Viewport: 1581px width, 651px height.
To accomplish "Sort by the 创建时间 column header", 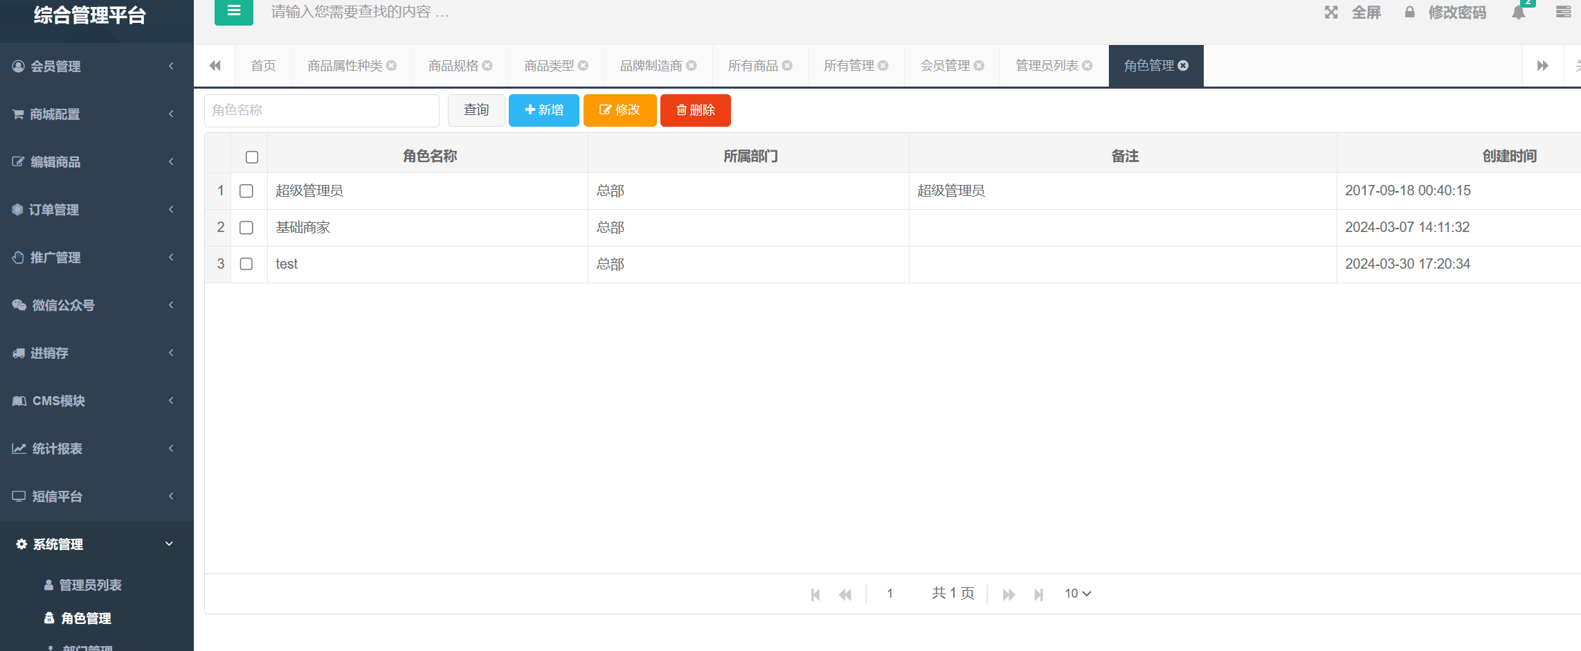I will click(x=1509, y=157).
